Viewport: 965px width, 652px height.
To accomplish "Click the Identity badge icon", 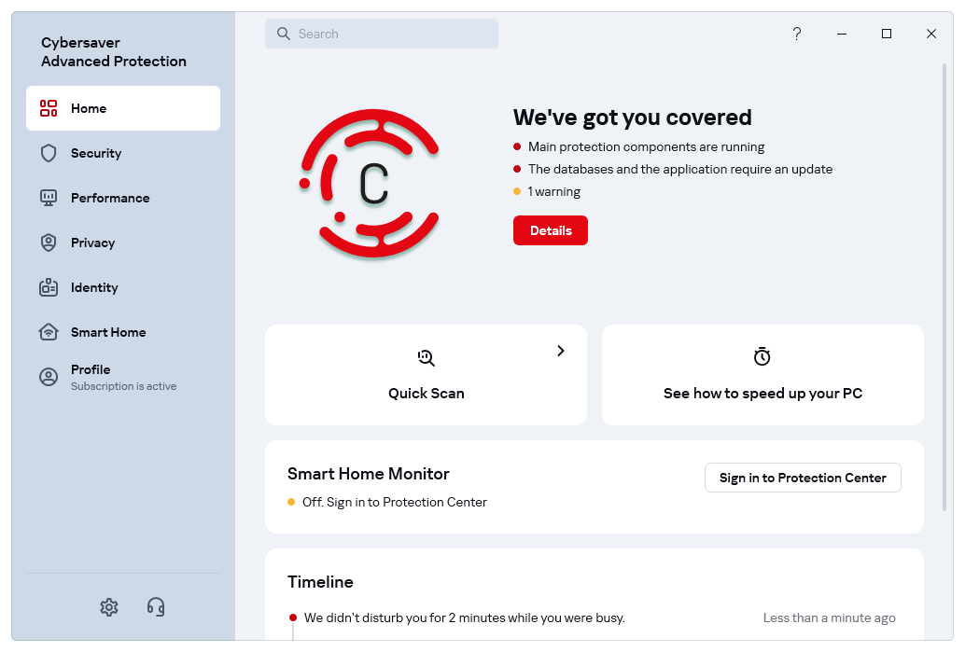I will coord(49,287).
